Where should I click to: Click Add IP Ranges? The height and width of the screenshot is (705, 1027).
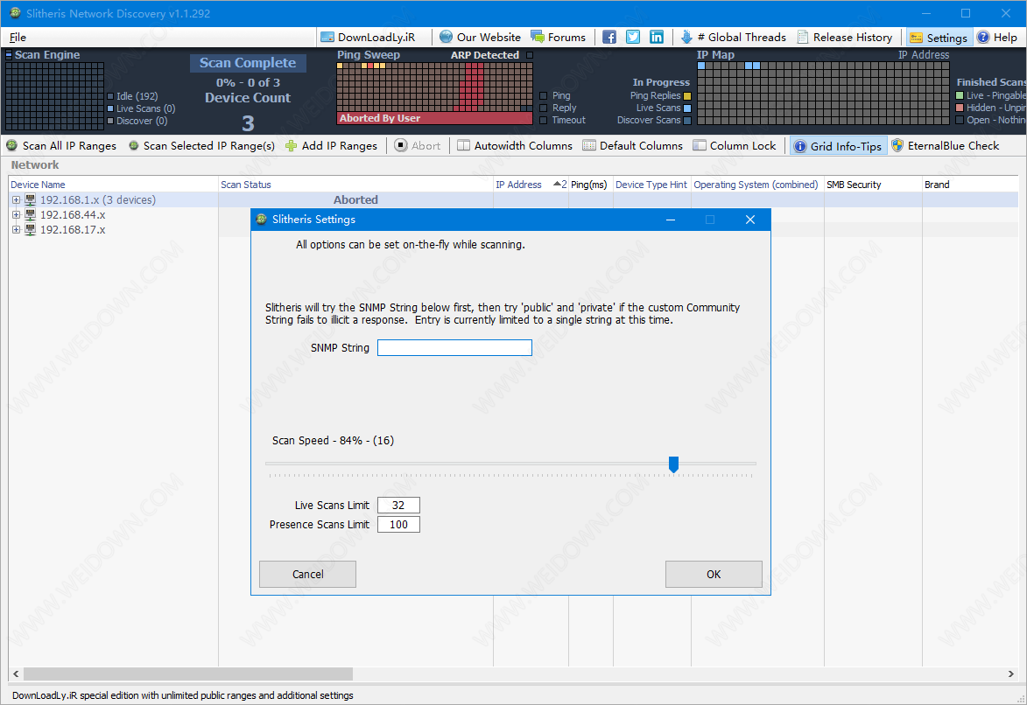tap(332, 145)
